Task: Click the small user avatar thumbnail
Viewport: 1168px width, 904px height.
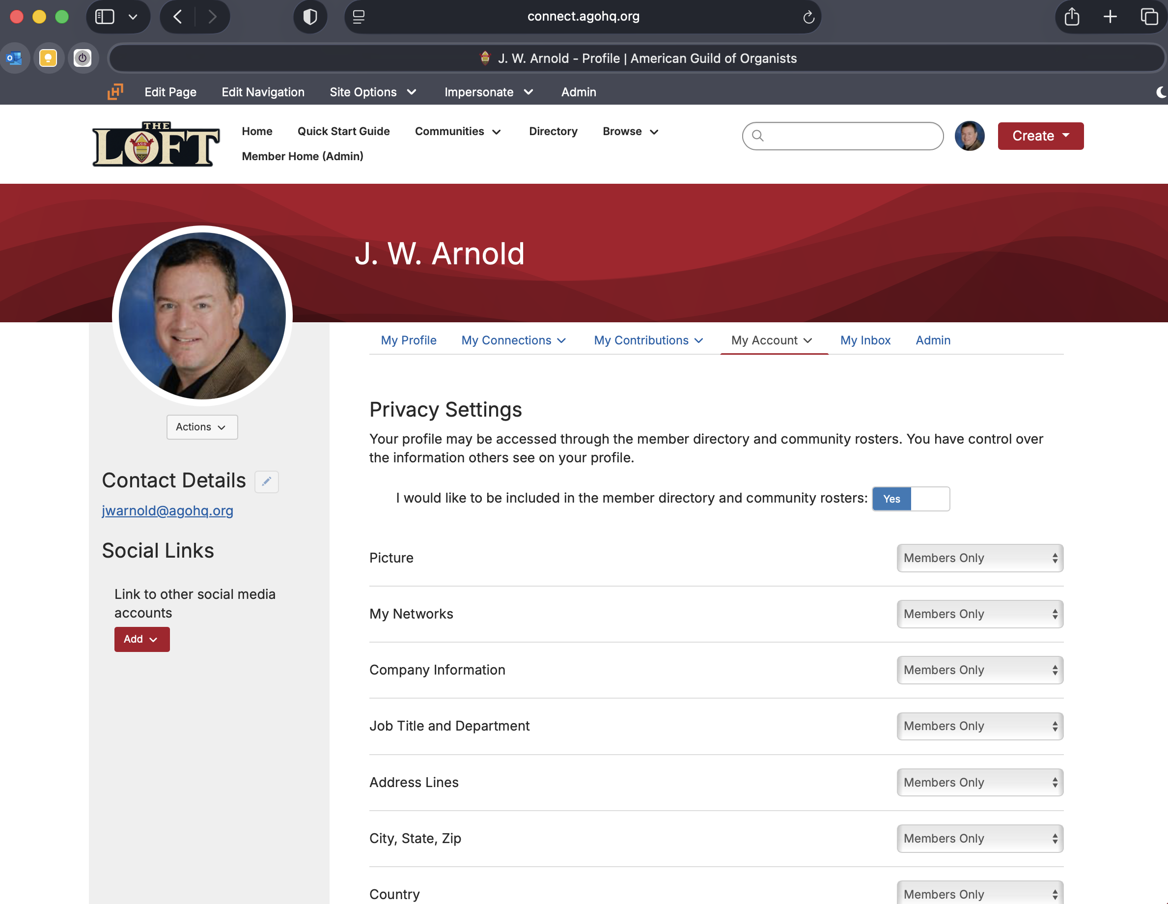Action: coord(969,136)
